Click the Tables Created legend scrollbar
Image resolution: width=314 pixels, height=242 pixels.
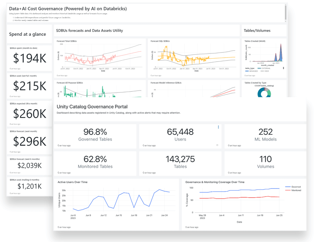pos(283,68)
